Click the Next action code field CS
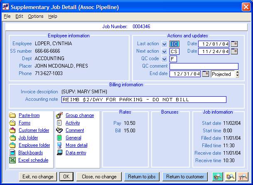This screenshot has width=253, height=185. click(174, 51)
